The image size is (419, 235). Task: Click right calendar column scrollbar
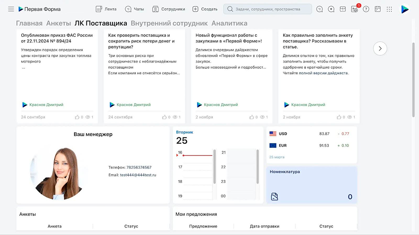(x=258, y=167)
